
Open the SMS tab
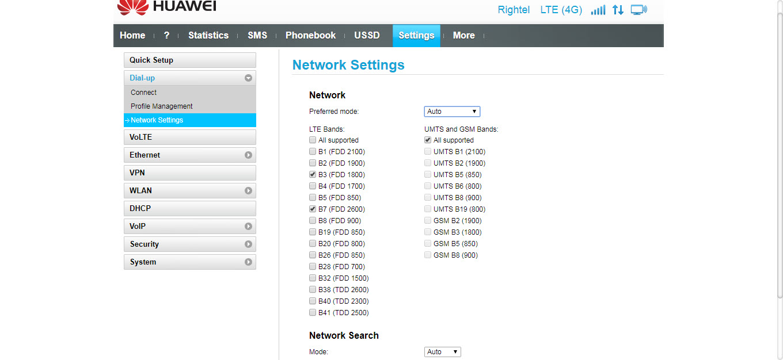(x=257, y=35)
